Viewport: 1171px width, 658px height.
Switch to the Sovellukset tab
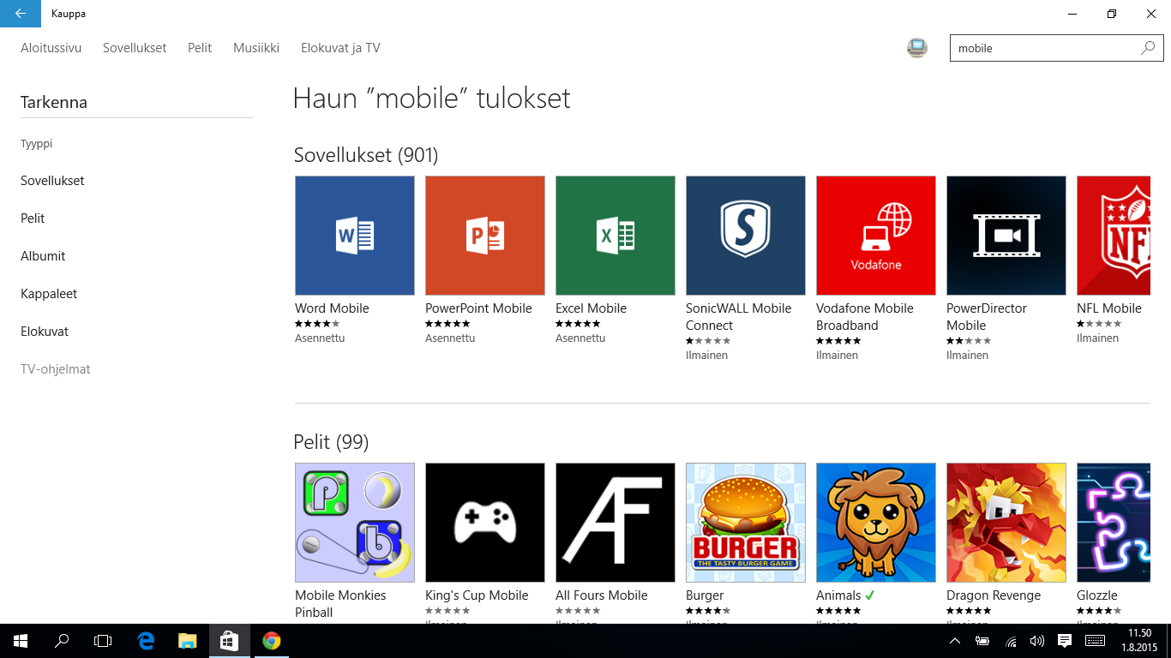[135, 48]
